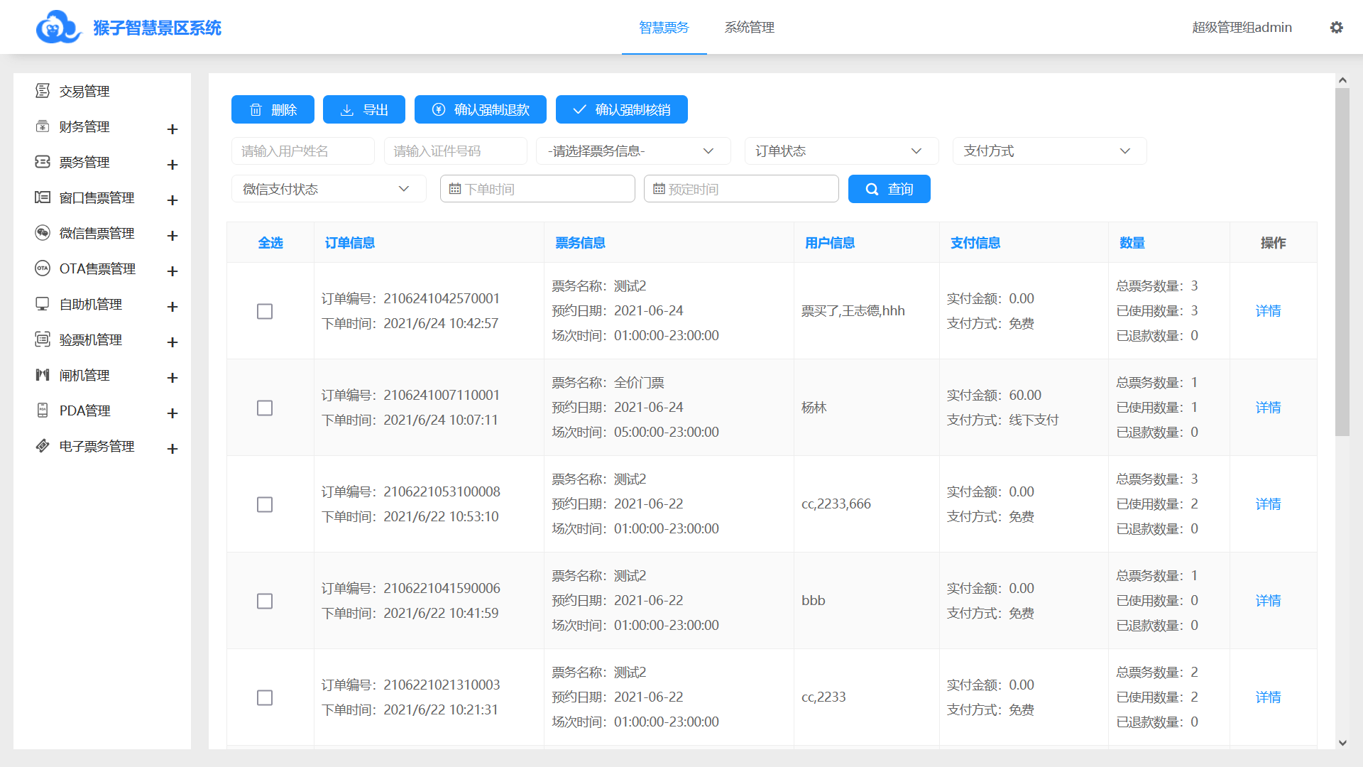Click the calendar icon in 预定时间 field
The width and height of the screenshot is (1363, 767).
(x=659, y=189)
